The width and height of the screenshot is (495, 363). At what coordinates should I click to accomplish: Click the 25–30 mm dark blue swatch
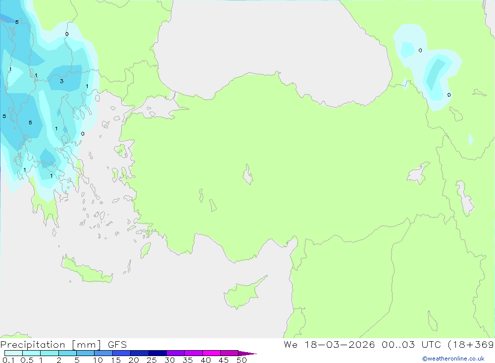point(157,353)
